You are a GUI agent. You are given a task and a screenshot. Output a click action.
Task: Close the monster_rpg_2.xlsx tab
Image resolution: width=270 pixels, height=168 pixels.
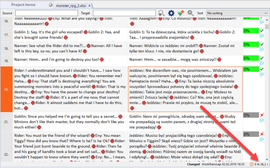point(89,6)
